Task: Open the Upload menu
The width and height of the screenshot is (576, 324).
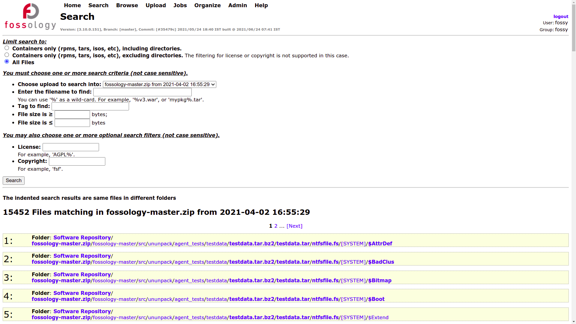Action: click(x=156, y=5)
